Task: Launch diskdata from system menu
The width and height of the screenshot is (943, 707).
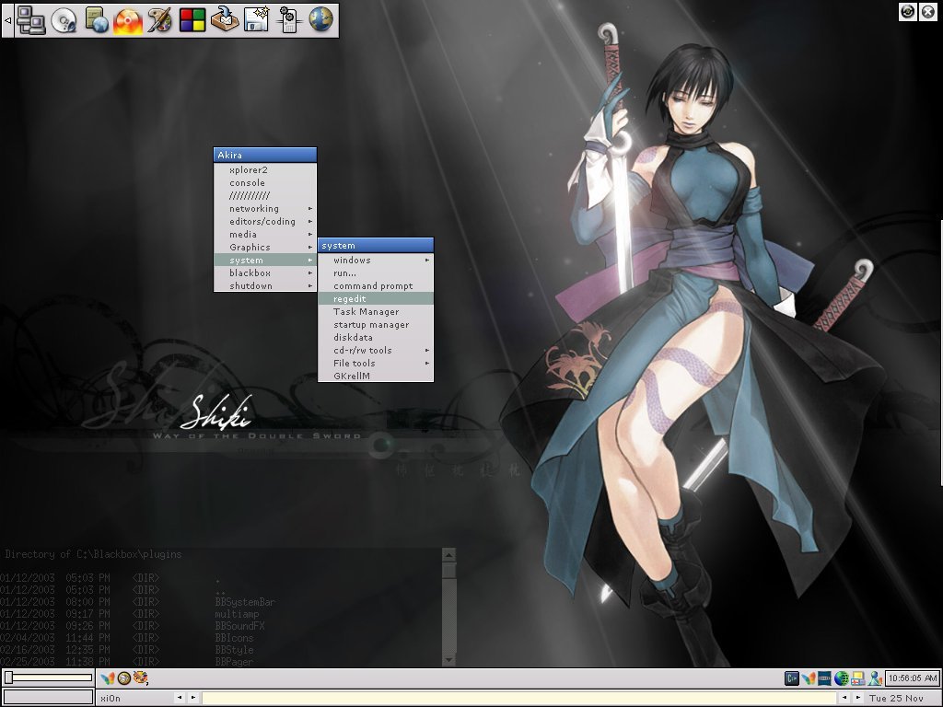Action: [376, 337]
